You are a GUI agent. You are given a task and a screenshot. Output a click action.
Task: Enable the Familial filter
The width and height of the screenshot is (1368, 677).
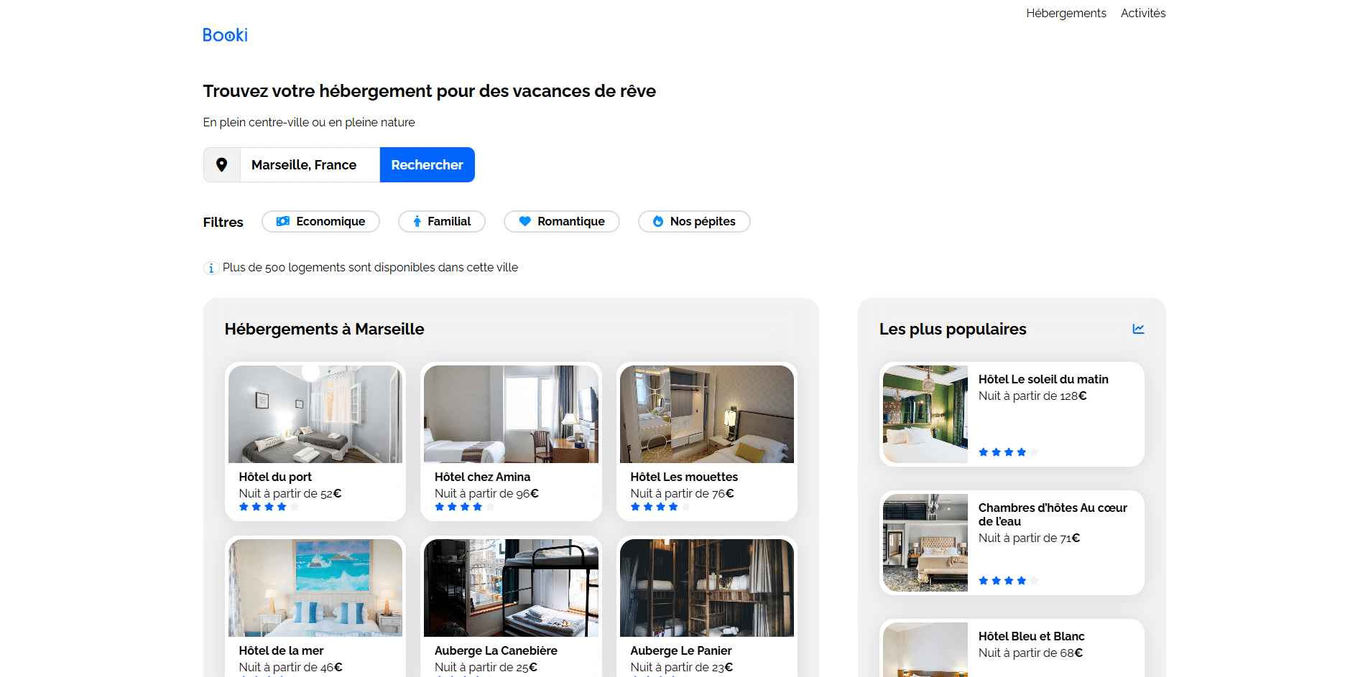[442, 222]
